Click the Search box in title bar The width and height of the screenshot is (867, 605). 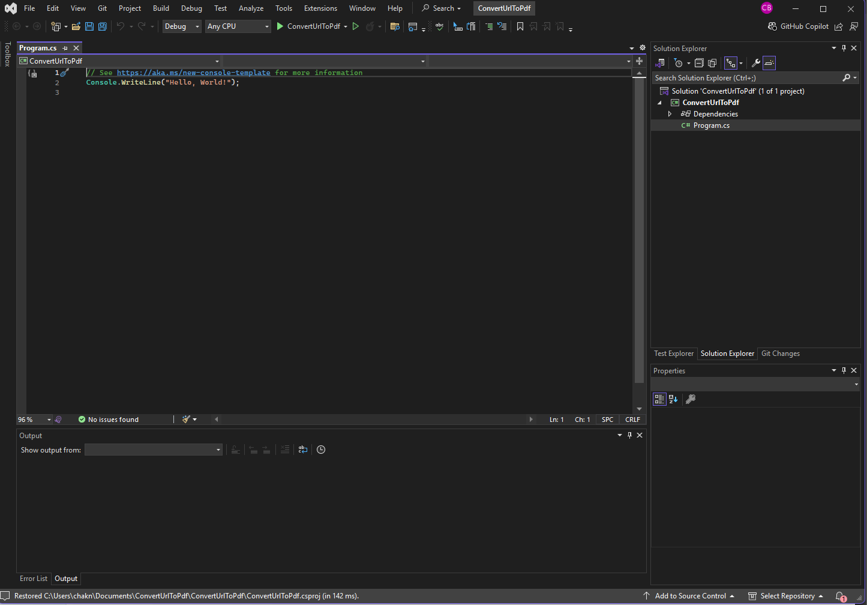tap(442, 8)
